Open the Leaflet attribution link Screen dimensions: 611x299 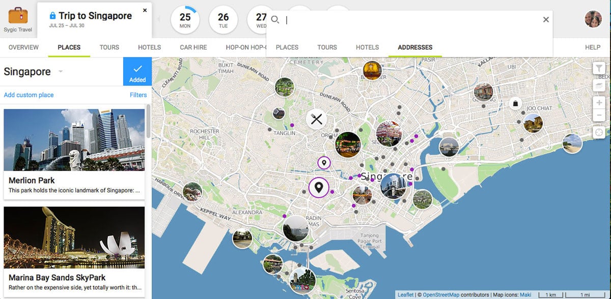406,294
